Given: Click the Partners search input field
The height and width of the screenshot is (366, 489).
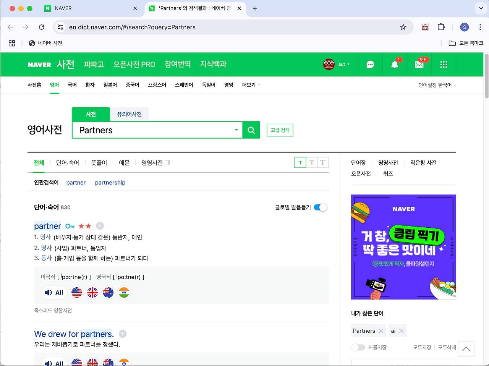Looking at the screenshot, I should [153, 130].
